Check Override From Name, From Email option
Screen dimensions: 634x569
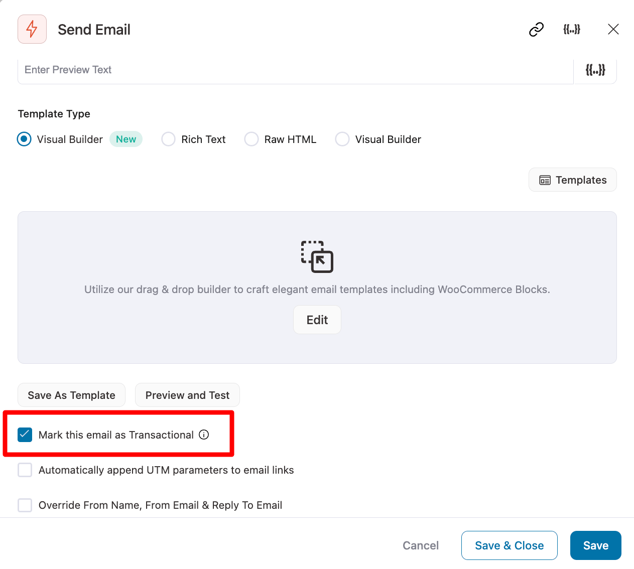(x=25, y=505)
